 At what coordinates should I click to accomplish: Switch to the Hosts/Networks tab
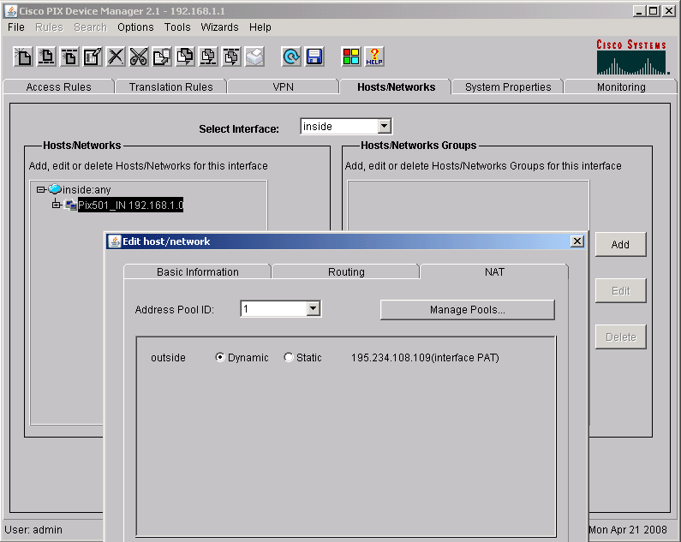396,86
